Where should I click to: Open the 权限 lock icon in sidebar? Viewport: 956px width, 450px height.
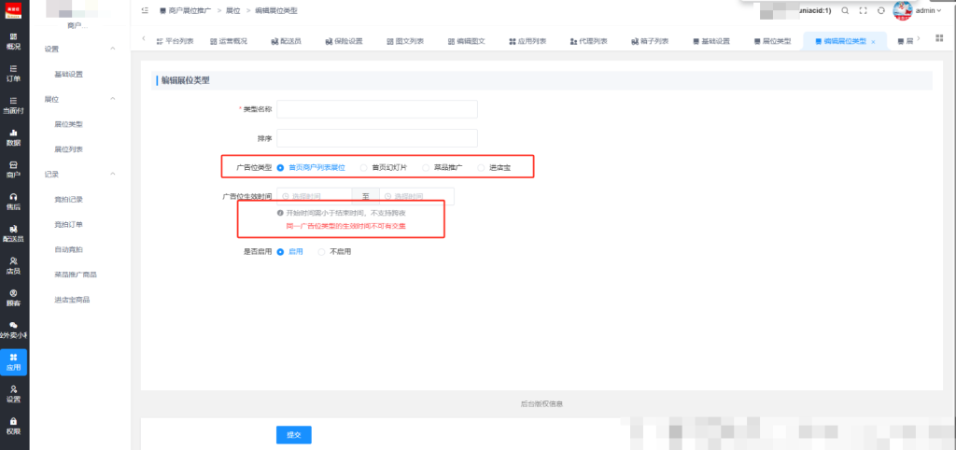point(13,426)
